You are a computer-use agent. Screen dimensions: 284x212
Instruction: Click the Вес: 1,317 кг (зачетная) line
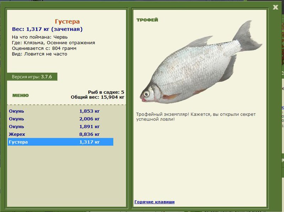click(x=47, y=29)
